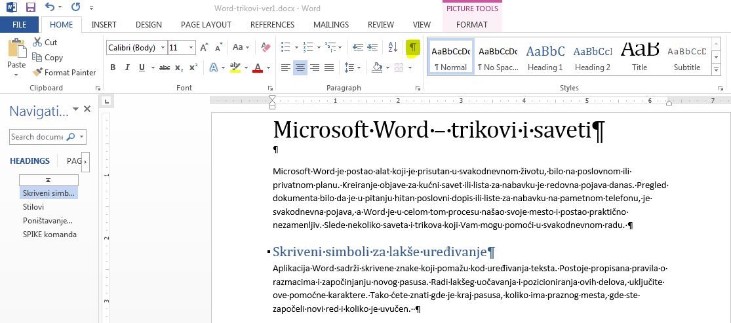Apply superscript formatting

[193, 68]
